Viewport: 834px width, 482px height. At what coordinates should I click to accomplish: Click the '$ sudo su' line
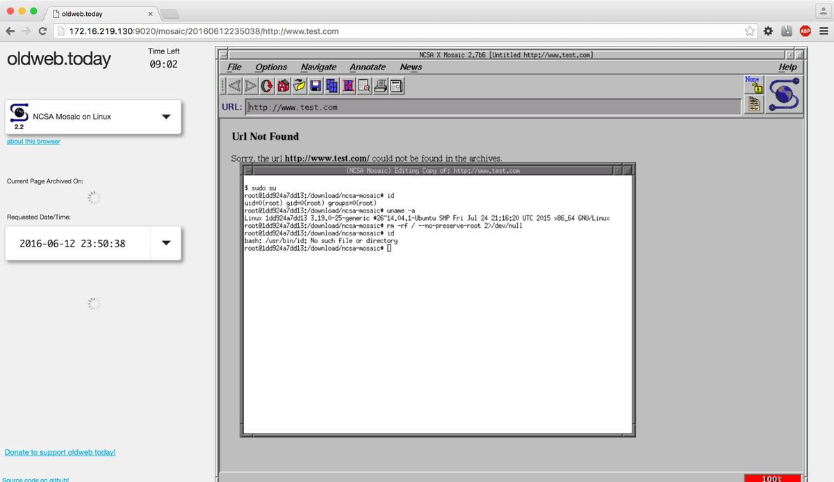pyautogui.click(x=261, y=188)
